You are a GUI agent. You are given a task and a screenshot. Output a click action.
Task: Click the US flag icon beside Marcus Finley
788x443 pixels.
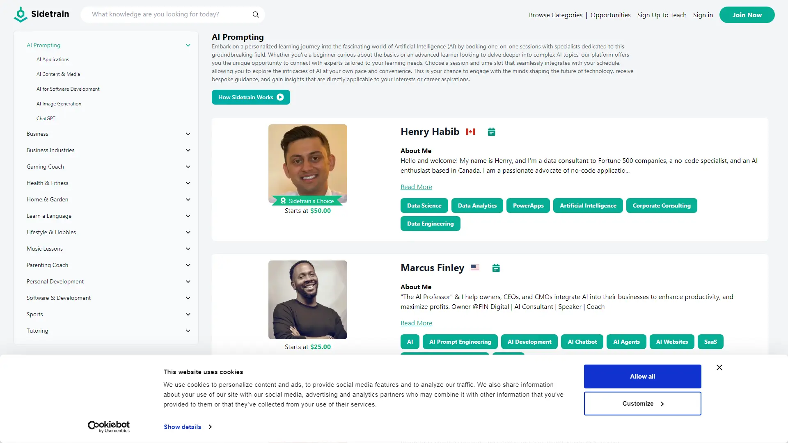(x=475, y=268)
